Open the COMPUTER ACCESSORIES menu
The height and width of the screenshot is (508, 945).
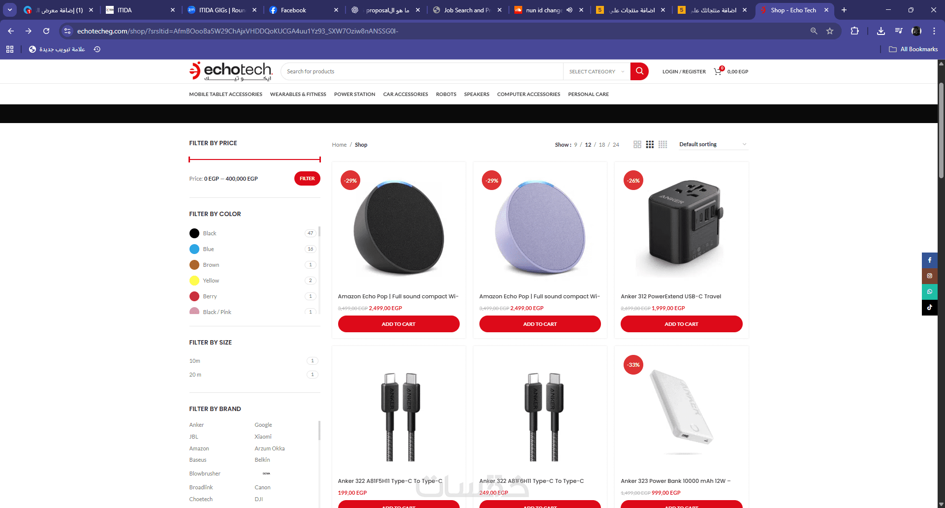pos(529,95)
